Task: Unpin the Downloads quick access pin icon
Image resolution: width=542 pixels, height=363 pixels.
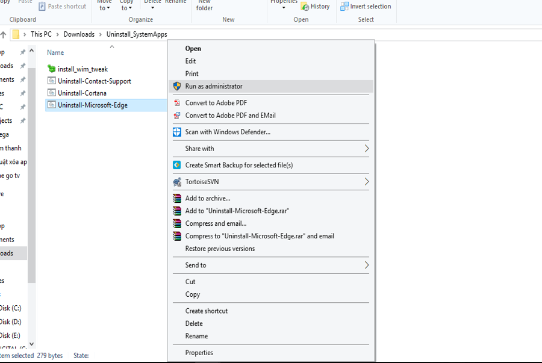Action: (x=23, y=66)
